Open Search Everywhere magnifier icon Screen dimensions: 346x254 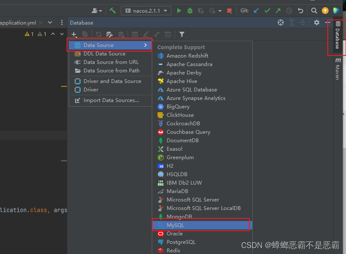[x=314, y=11]
